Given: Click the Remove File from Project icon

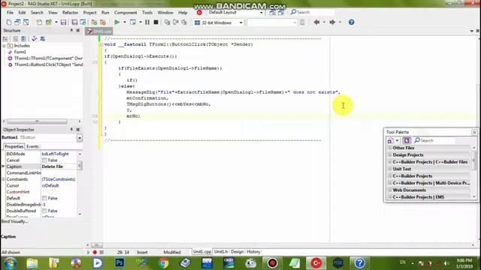Looking at the screenshot, I should pyautogui.click(x=103, y=22).
